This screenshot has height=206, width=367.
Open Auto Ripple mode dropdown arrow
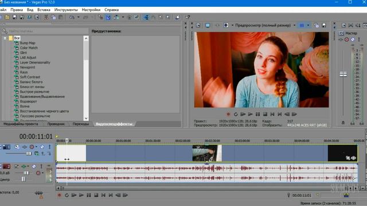(123, 17)
